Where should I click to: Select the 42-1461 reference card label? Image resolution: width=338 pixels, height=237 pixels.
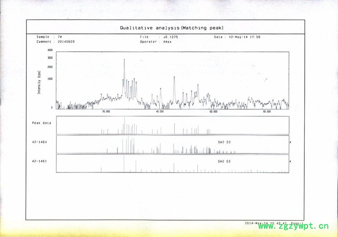pos(39,161)
